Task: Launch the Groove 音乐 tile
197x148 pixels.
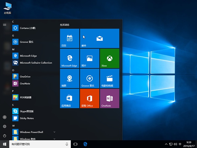Action: coord(90,78)
